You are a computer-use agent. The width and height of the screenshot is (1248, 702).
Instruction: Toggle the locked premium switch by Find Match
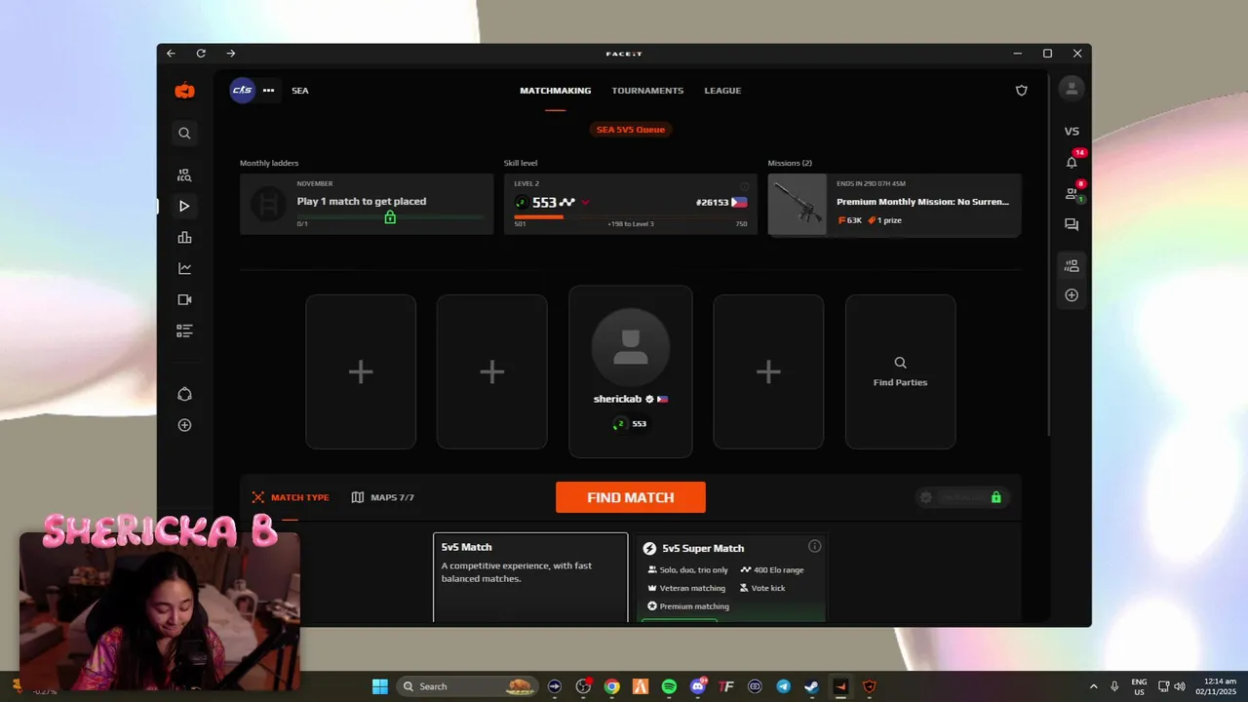pyautogui.click(x=962, y=497)
